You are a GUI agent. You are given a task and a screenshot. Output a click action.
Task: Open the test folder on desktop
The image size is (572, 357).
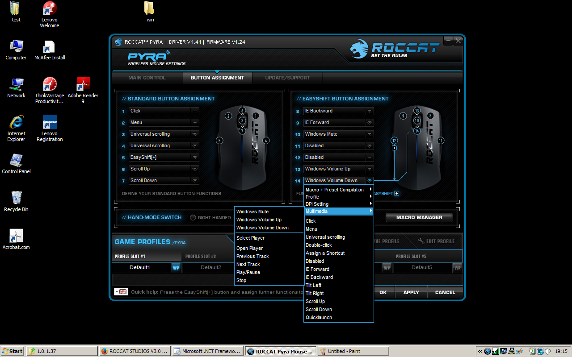pos(16,12)
